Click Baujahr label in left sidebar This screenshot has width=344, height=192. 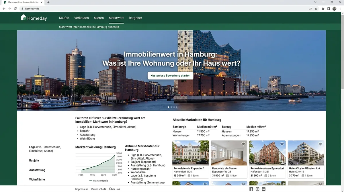tap(34, 160)
